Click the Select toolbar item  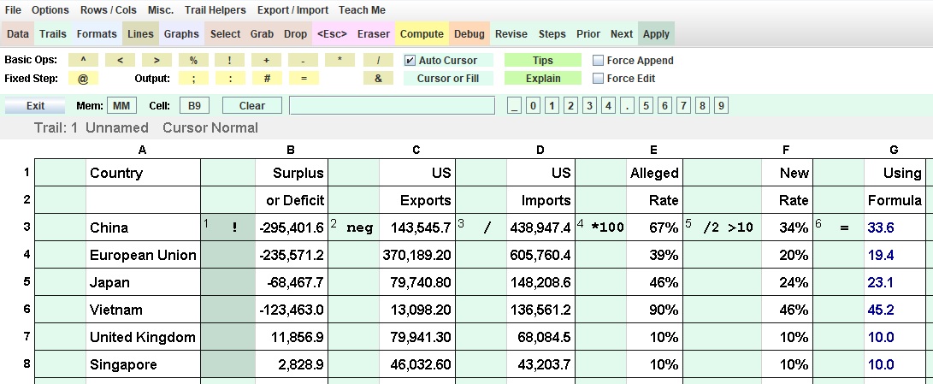pos(225,34)
